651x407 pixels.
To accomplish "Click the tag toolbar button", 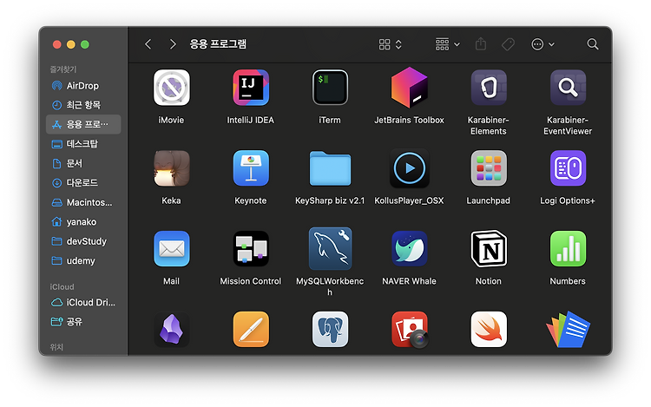I will (508, 44).
